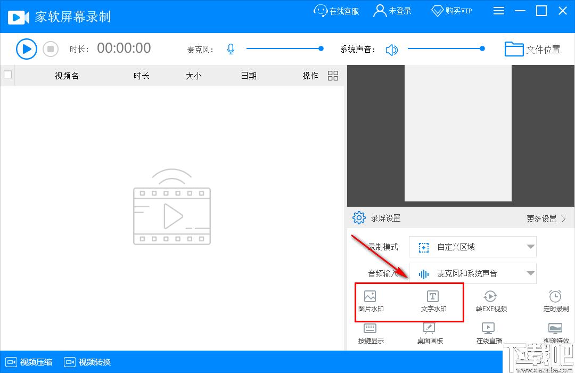The height and width of the screenshot is (373, 575).
Task: Adjust the microphone volume slider
Action: (x=285, y=48)
